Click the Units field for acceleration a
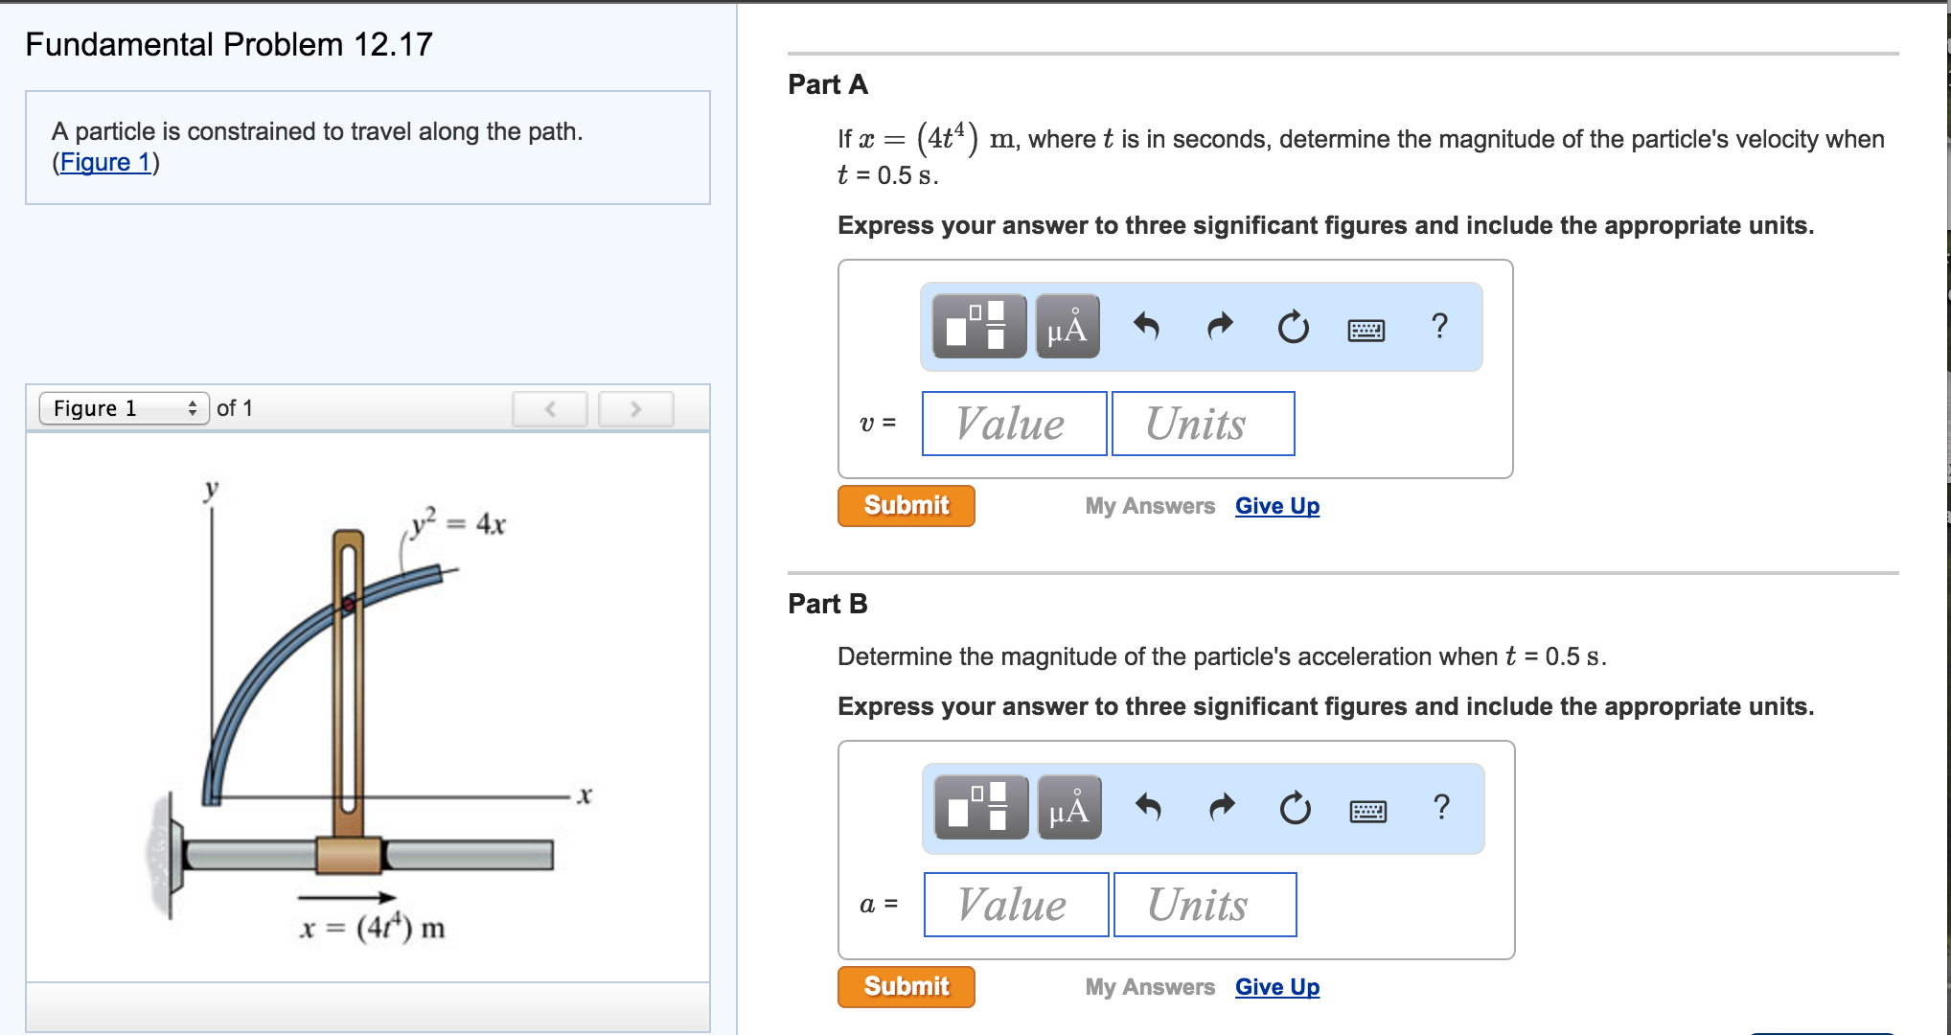Screen dimensions: 1951x1035 click(1204, 904)
